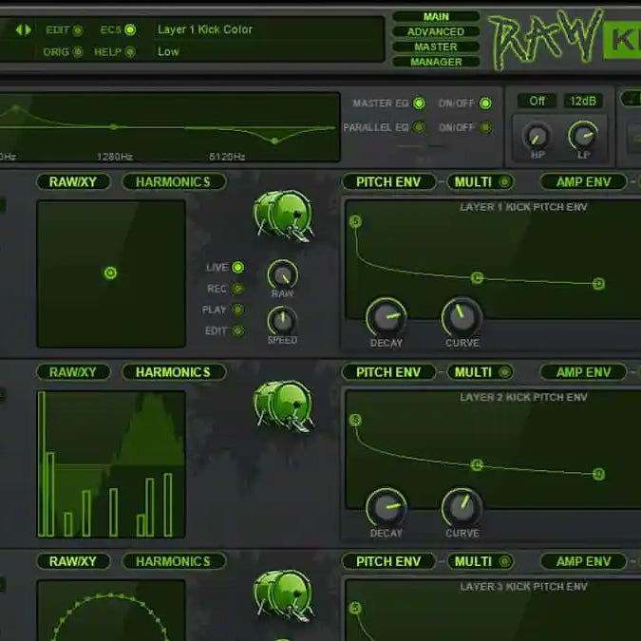Click the low-frequency EQ boost node
Viewport: 641px width, 641px height.
click(x=16, y=108)
